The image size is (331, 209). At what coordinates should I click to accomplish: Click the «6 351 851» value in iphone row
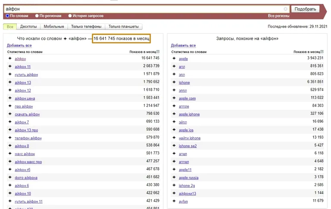315,82
